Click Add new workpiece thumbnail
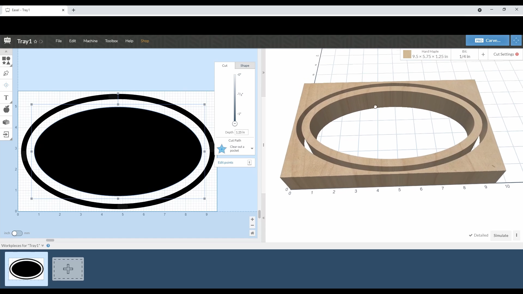Image resolution: width=523 pixels, height=294 pixels. pyautogui.click(x=68, y=269)
